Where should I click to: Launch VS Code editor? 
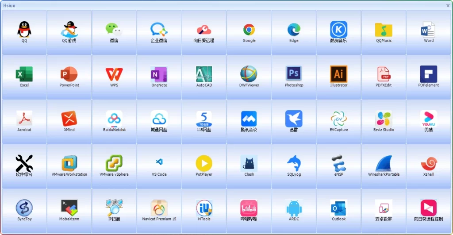(159, 166)
